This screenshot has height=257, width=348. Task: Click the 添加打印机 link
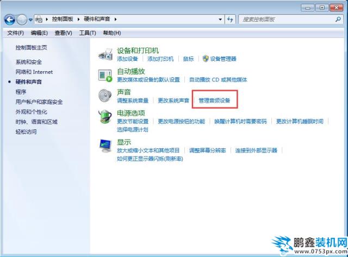click(x=160, y=59)
